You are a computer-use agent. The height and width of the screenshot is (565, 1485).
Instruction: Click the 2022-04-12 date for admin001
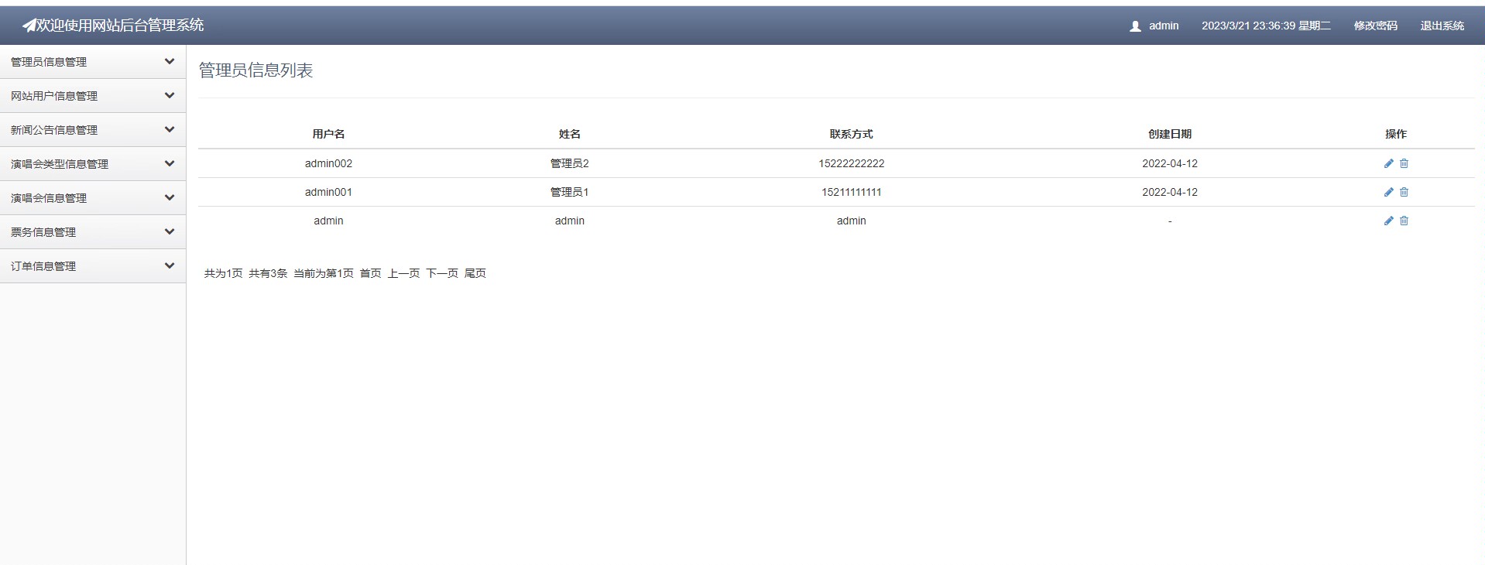[1170, 192]
